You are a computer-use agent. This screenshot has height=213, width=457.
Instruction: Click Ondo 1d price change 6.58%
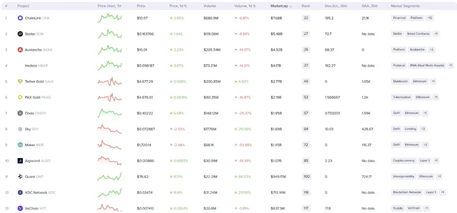[177, 113]
